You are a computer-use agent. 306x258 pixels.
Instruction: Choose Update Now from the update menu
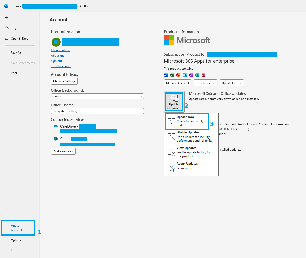187,121
